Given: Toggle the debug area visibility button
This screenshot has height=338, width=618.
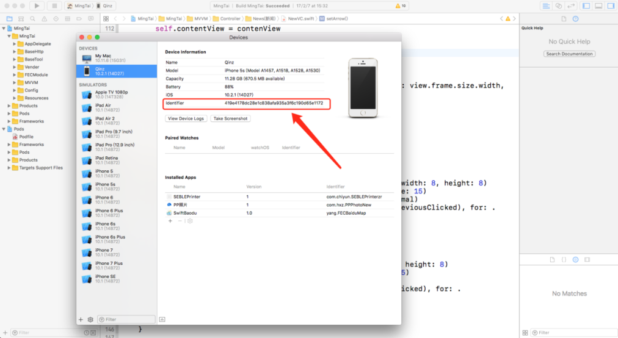Looking at the screenshot, I should 598,6.
